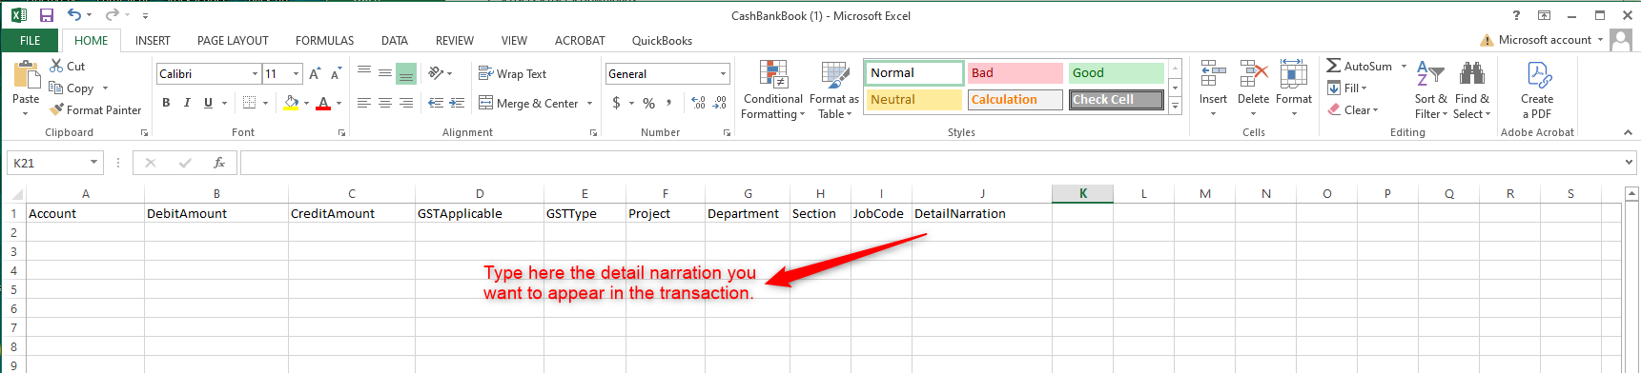Expand the cell styles gallery
This screenshot has height=373, width=1641.
pyautogui.click(x=1175, y=106)
